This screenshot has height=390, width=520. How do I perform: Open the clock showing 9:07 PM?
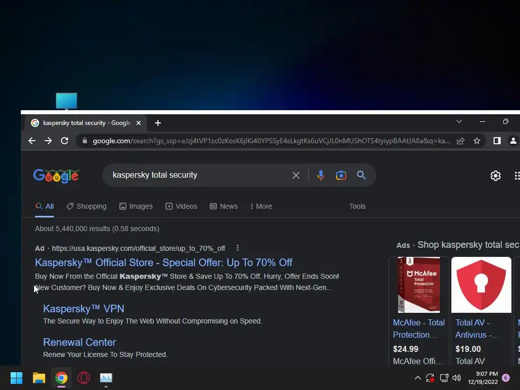pyautogui.click(x=483, y=378)
